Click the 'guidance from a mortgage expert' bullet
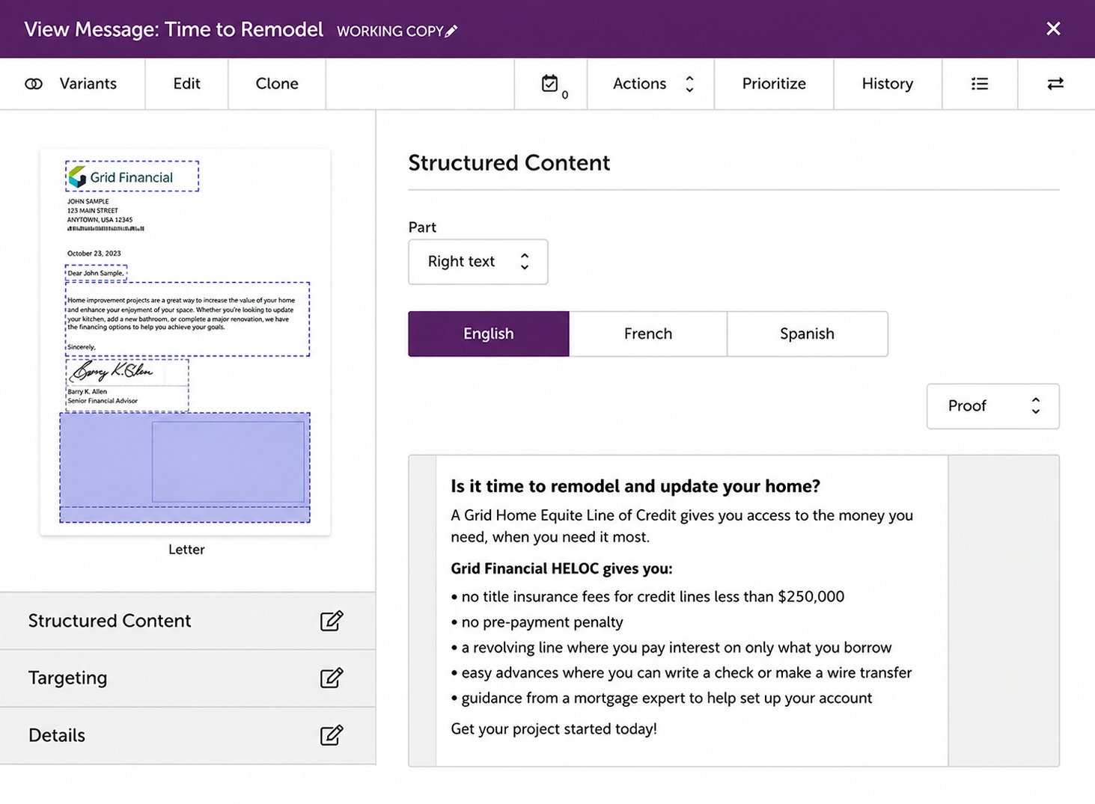Image resolution: width=1095 pixels, height=804 pixels. tap(662, 699)
